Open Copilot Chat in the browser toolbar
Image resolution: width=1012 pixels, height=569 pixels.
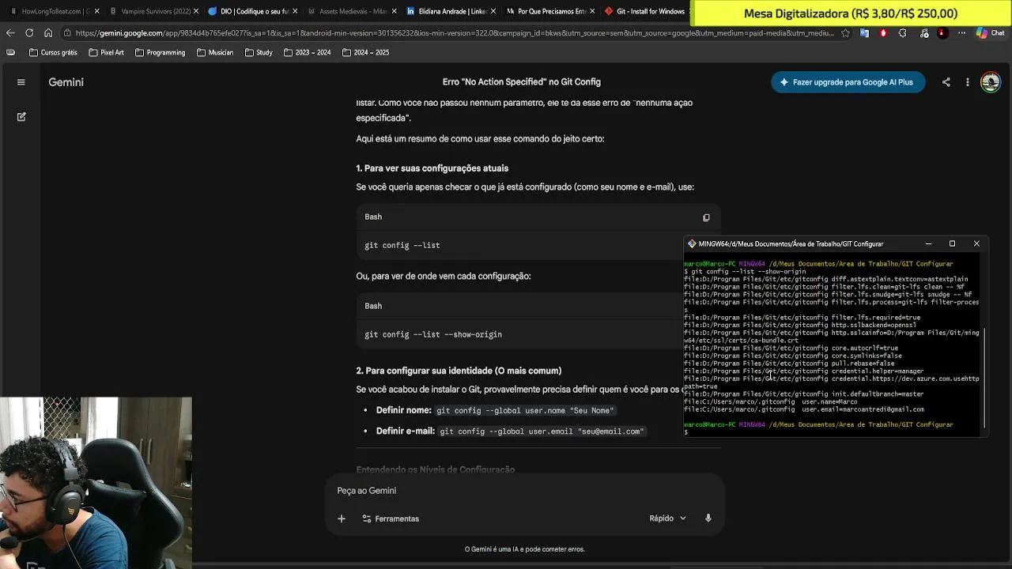[x=991, y=33]
